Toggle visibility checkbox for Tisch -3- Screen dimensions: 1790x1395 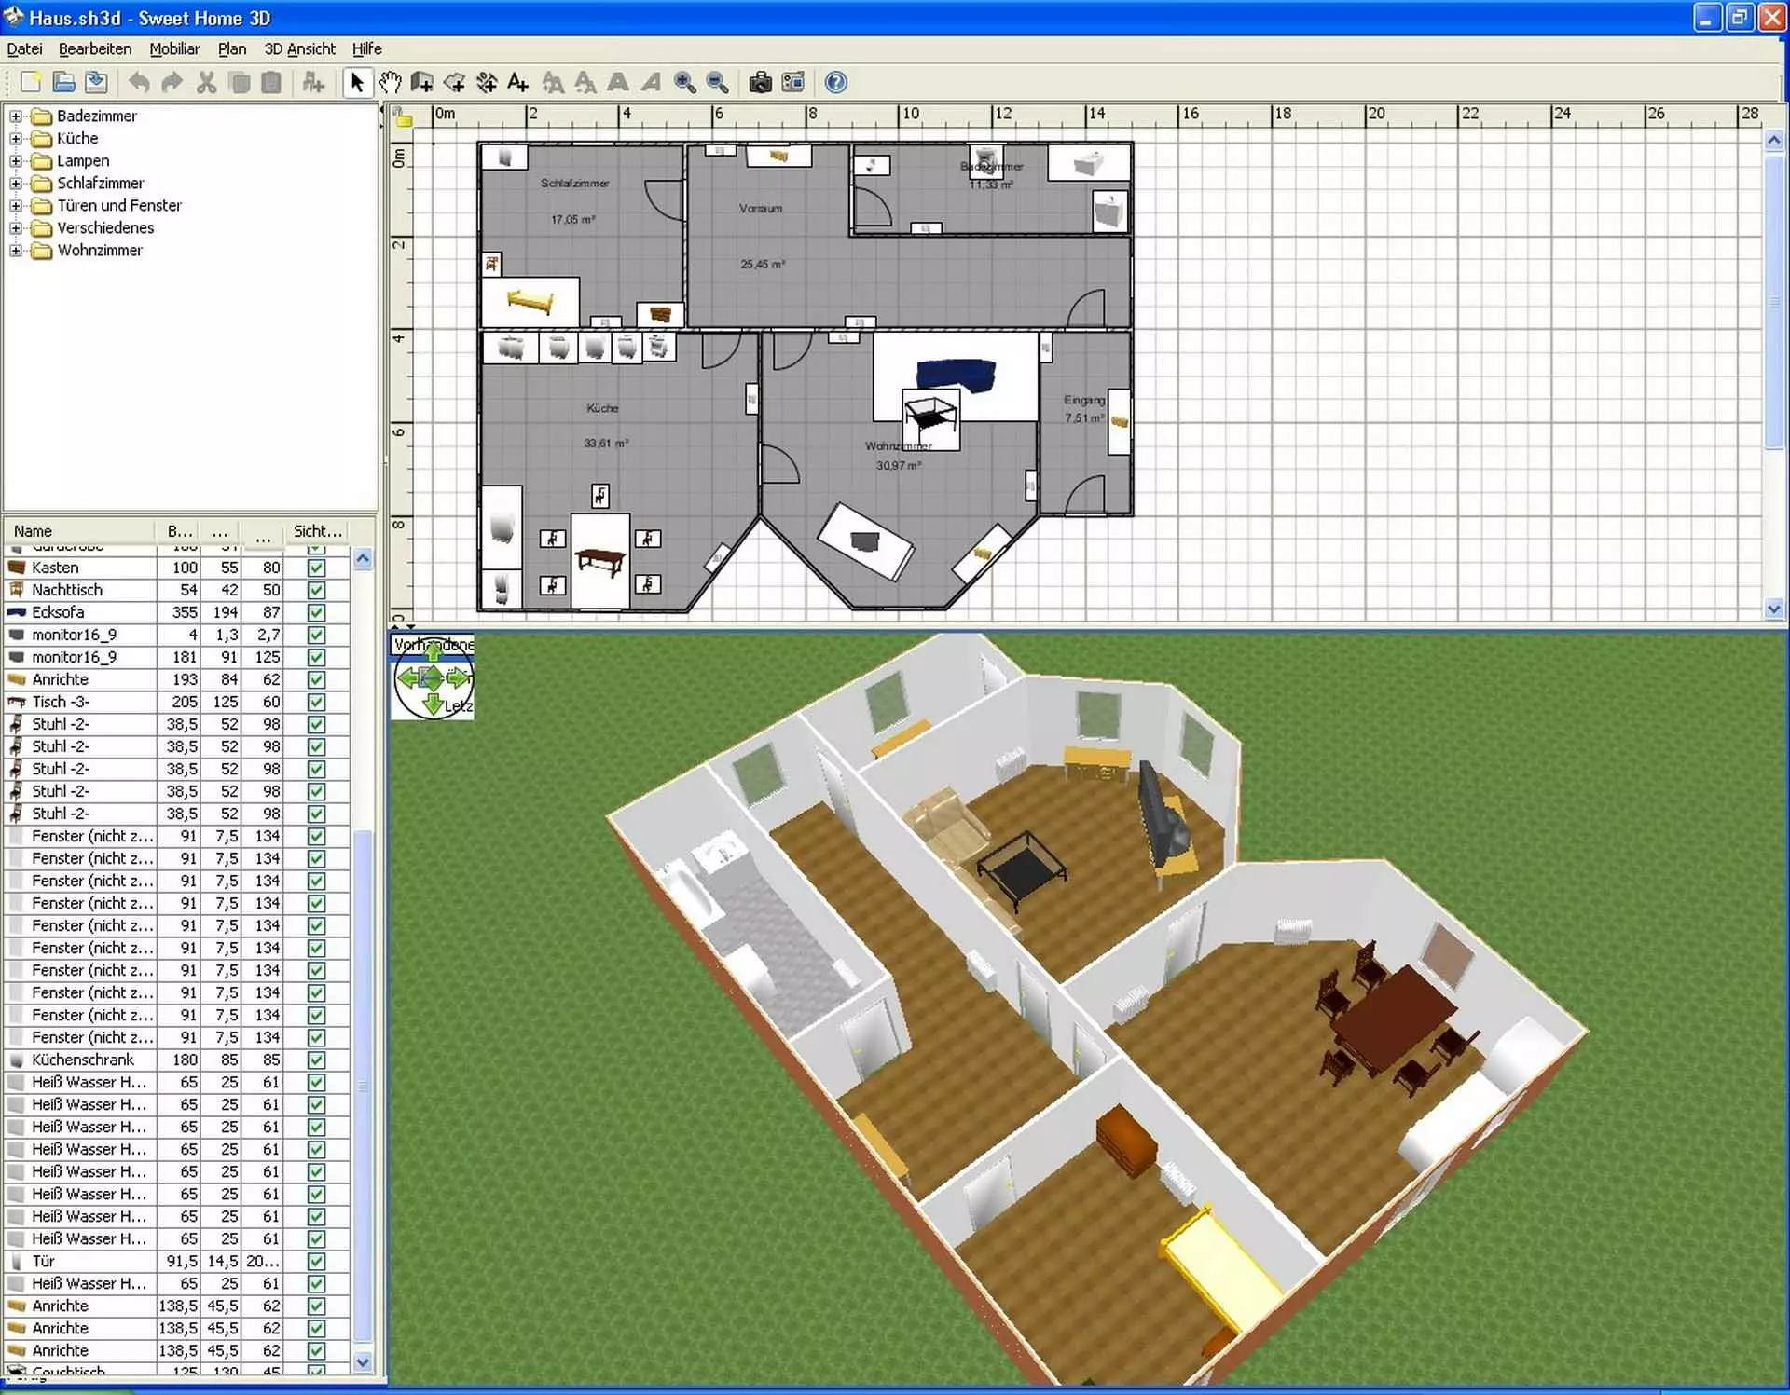click(x=317, y=702)
